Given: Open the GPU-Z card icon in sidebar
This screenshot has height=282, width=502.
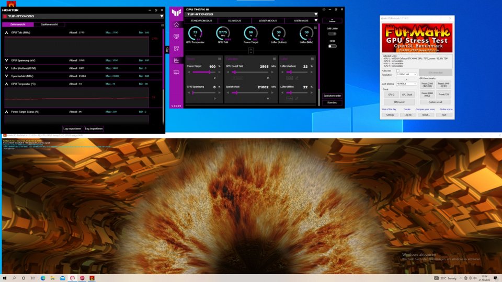Looking at the screenshot, I should 176,72.
